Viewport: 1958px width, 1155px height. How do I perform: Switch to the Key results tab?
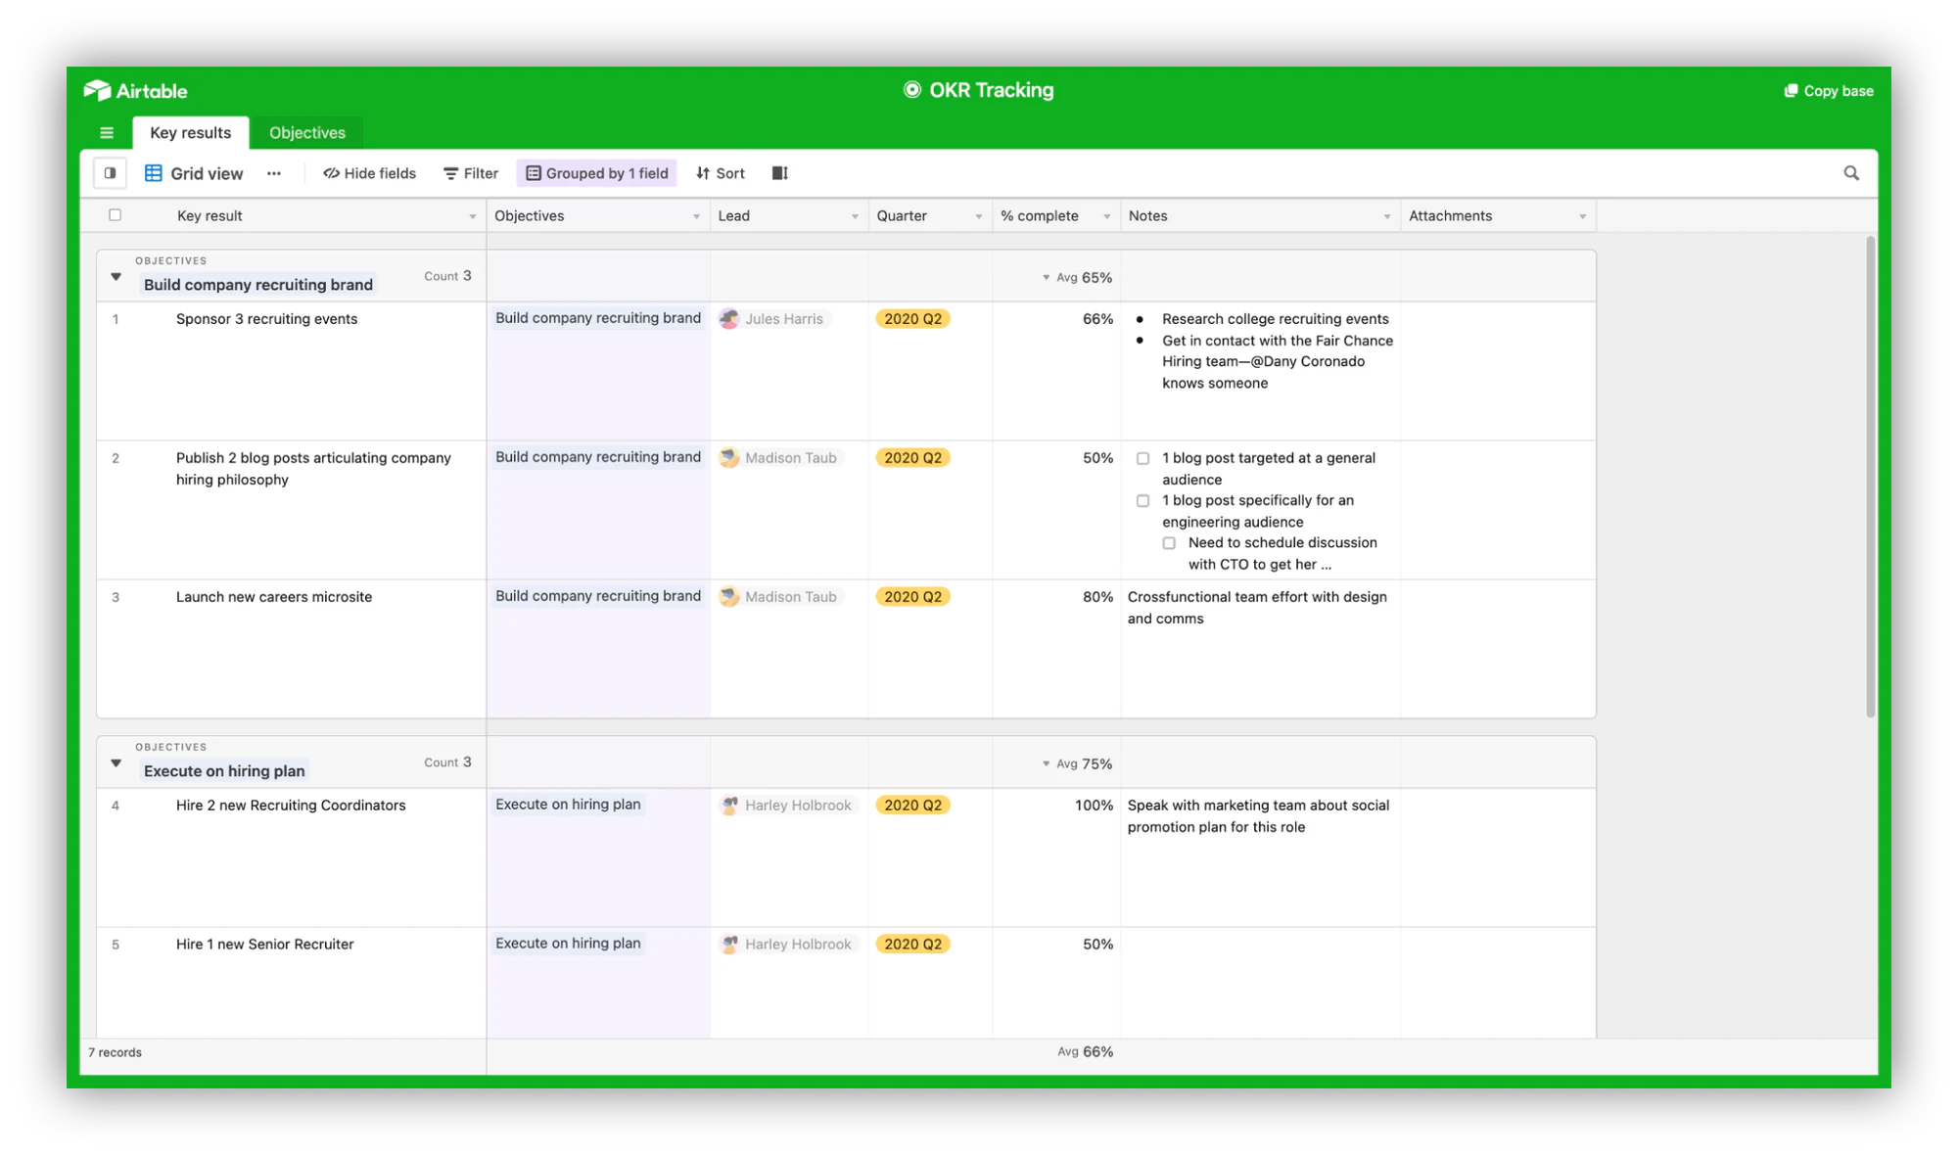pyautogui.click(x=191, y=133)
